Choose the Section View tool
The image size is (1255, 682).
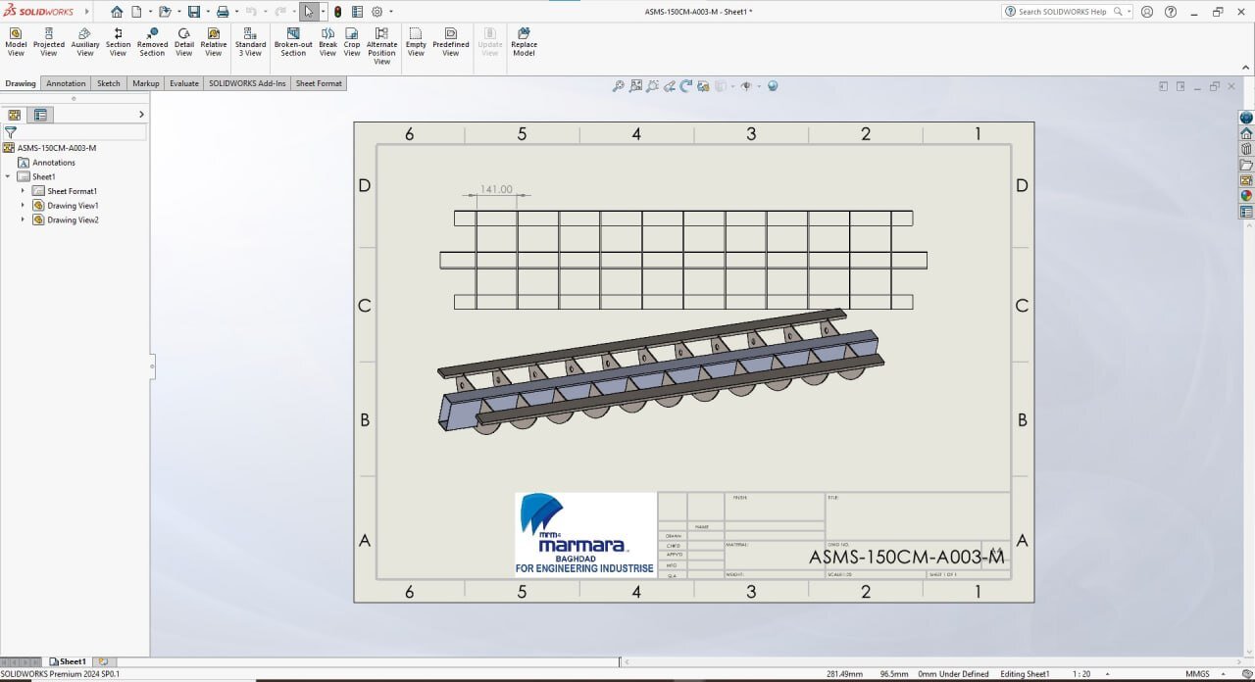118,42
